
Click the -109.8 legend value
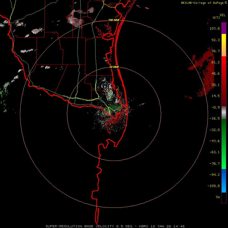pyautogui.click(x=214, y=186)
